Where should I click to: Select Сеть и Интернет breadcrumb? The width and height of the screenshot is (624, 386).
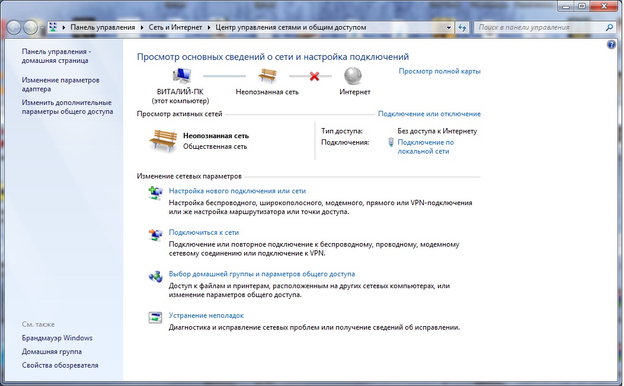tap(175, 27)
